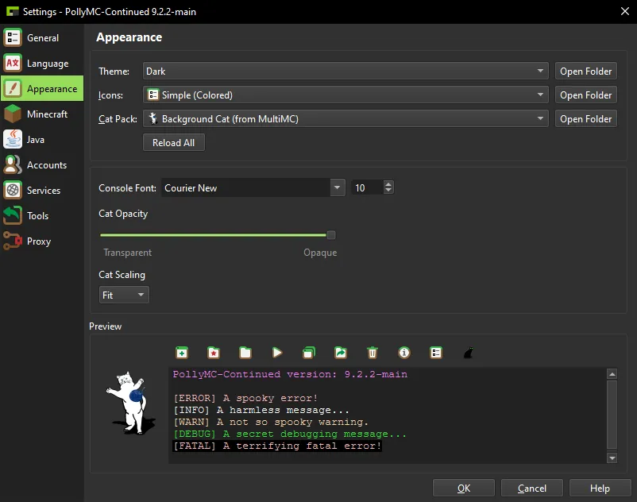Click the copy instance preview icon

tap(309, 353)
